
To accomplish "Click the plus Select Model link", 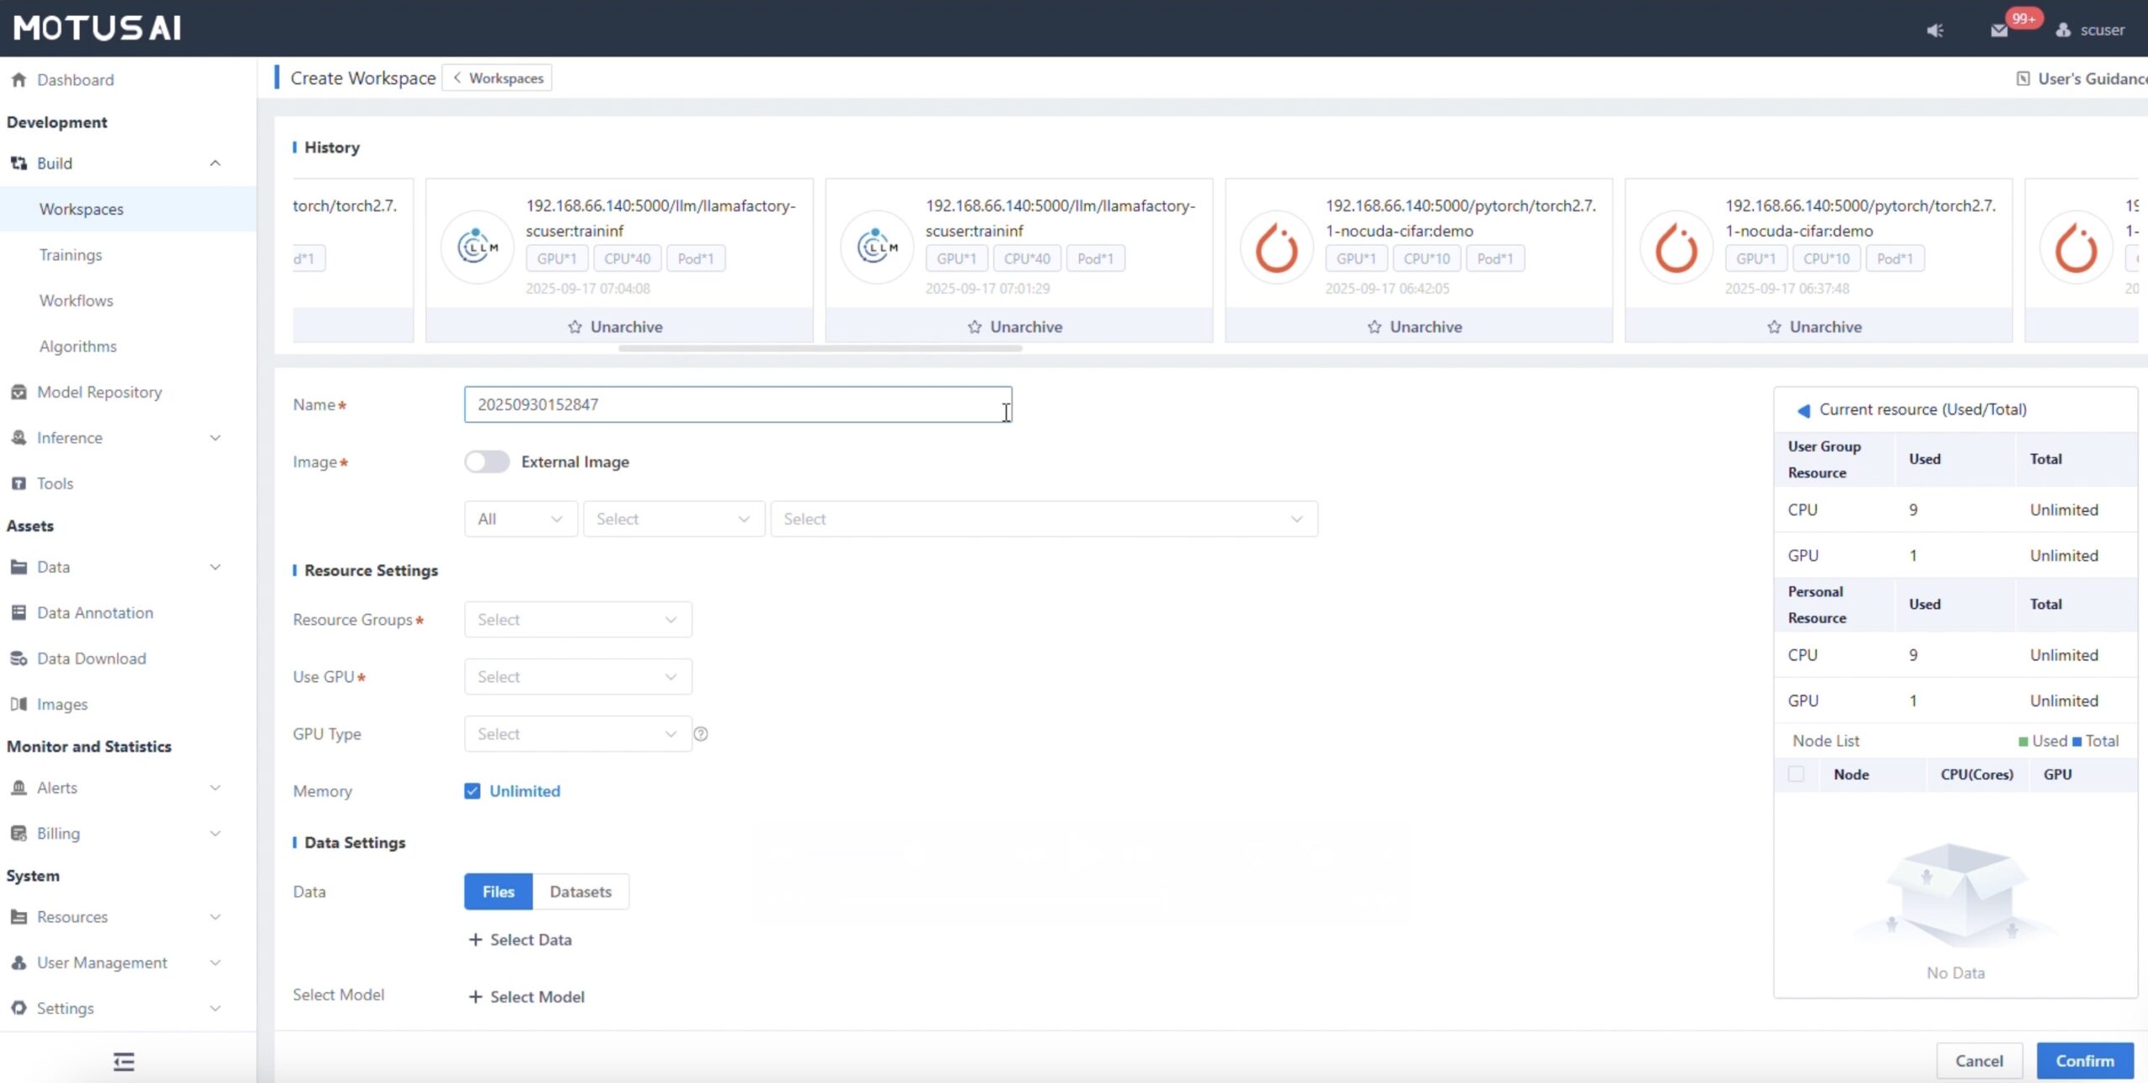I will pos(527,997).
